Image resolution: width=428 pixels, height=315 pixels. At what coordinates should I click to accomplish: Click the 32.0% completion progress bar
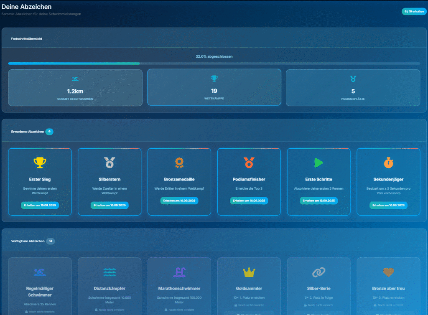(214, 64)
